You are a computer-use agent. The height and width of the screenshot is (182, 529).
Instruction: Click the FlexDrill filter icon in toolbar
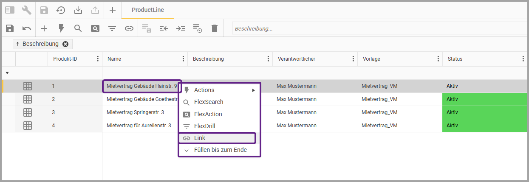click(112, 28)
